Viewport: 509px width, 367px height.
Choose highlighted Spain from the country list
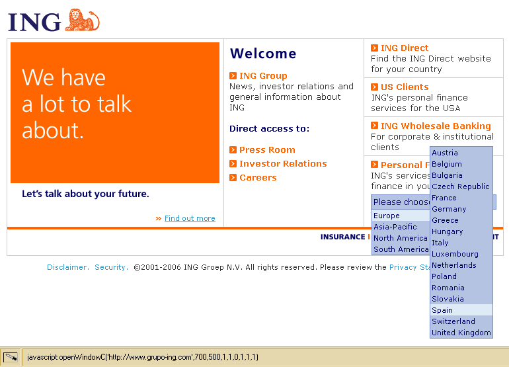[x=461, y=310]
